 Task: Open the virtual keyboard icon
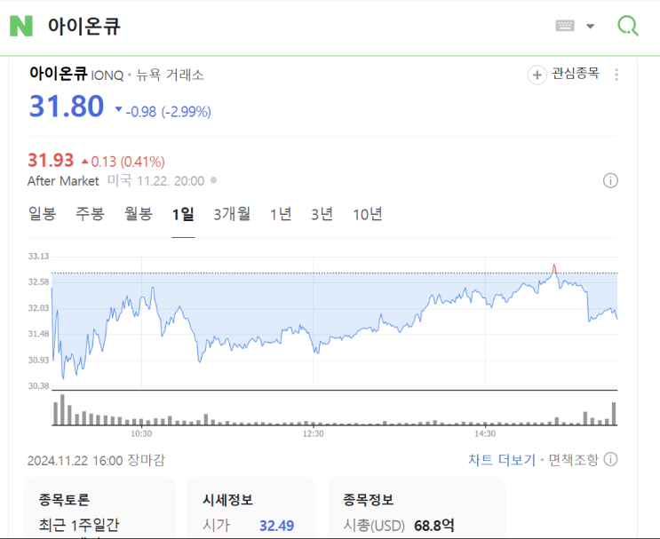click(565, 26)
